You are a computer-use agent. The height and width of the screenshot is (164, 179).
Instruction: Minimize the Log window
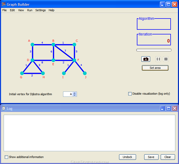point(162,108)
